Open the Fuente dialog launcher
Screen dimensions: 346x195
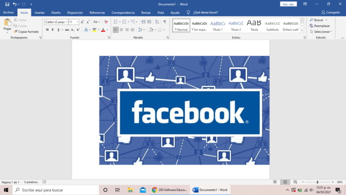tap(109, 37)
